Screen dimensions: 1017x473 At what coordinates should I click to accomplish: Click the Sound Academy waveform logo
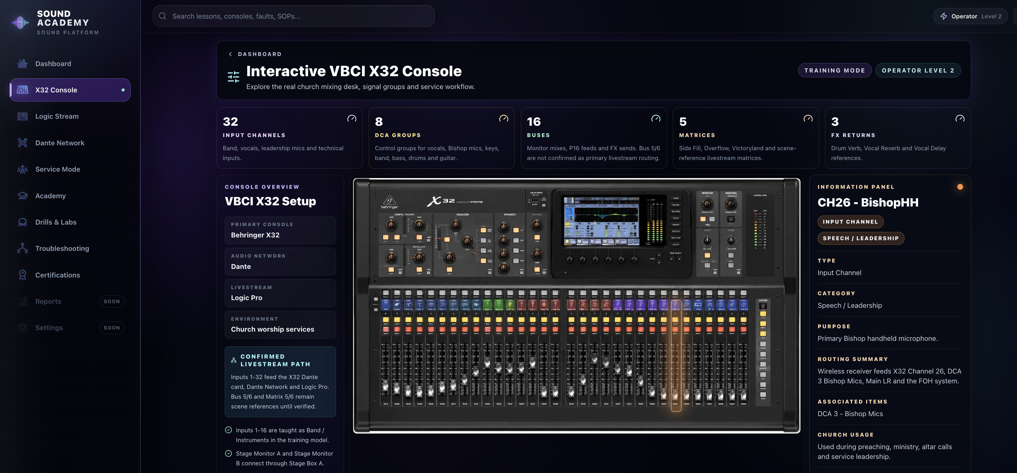(x=20, y=22)
